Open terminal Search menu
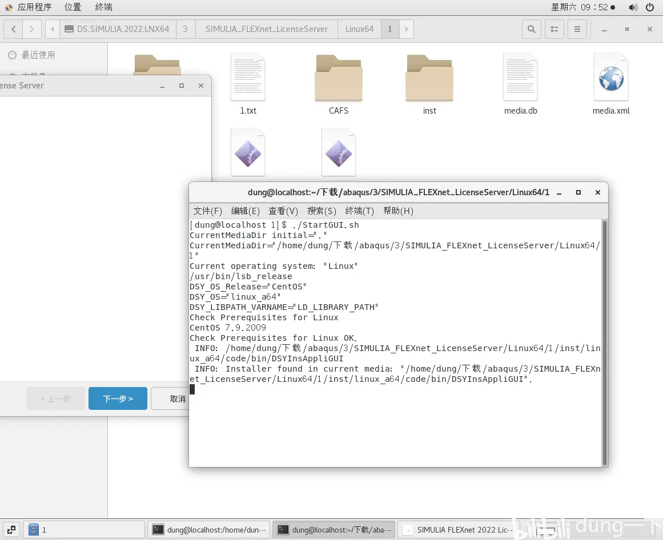The height and width of the screenshot is (540, 663). tap(322, 211)
